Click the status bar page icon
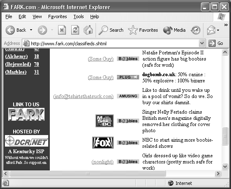The height and width of the screenshot is (189, 231). (6, 183)
